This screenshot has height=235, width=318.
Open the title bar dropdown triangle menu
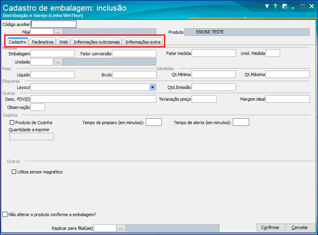click(267, 7)
